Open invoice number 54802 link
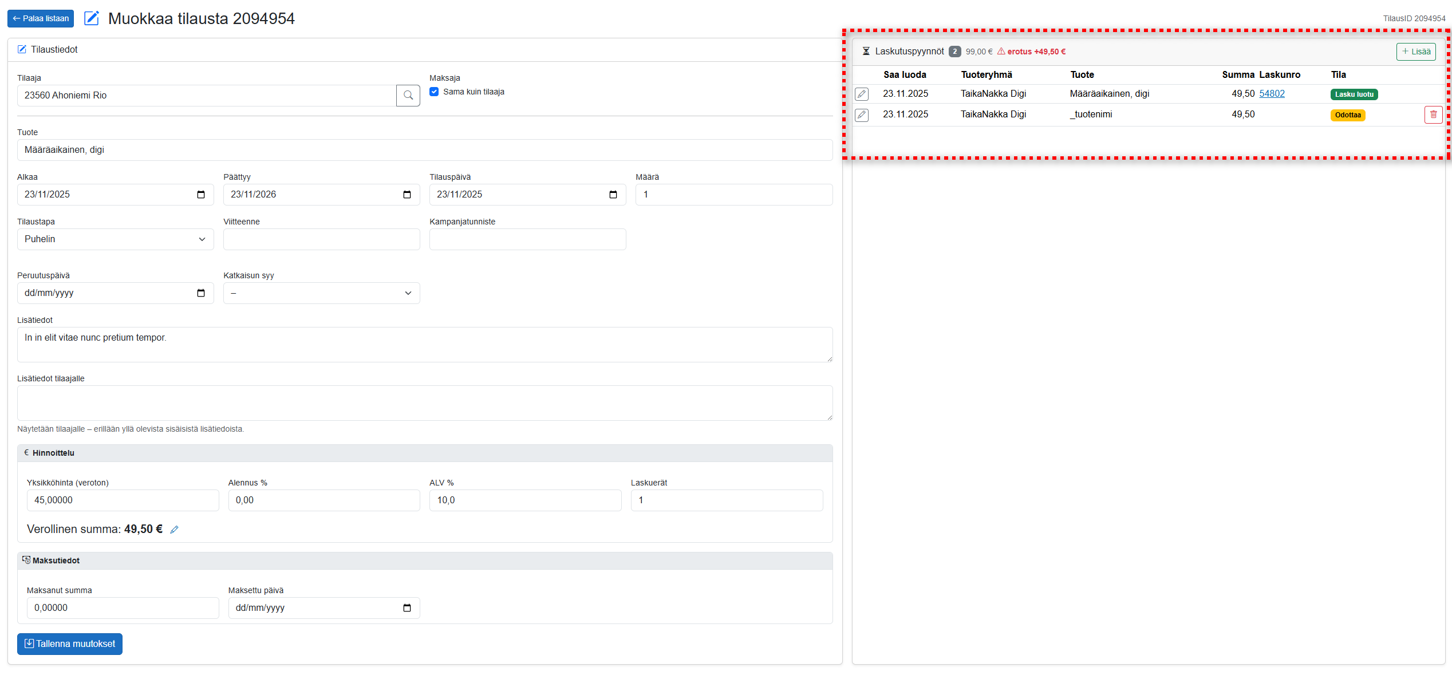Image resolution: width=1452 pixels, height=675 pixels. 1272,93
